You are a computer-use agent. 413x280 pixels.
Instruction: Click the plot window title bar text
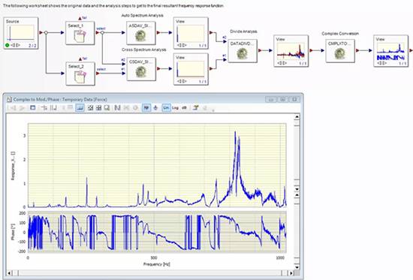point(60,99)
